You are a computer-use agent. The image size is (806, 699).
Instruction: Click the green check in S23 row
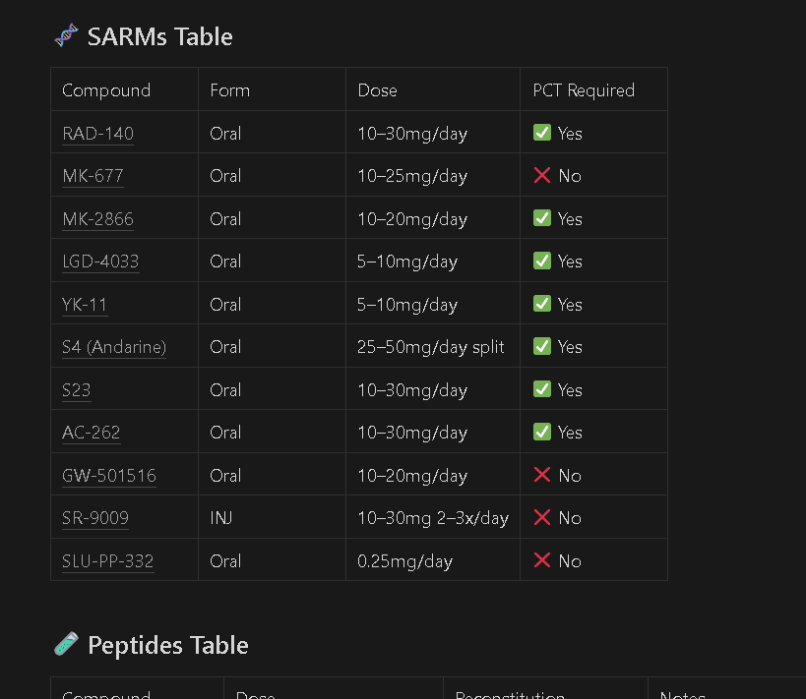point(542,390)
